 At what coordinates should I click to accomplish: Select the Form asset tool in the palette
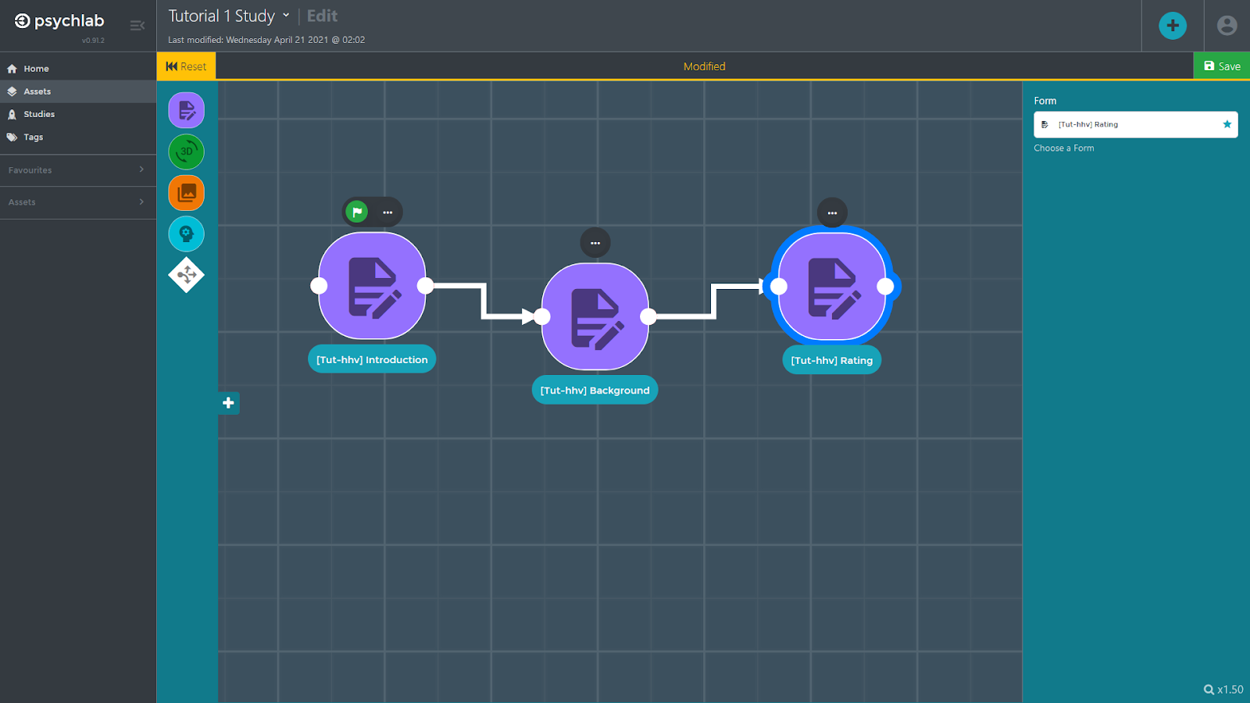pos(186,110)
